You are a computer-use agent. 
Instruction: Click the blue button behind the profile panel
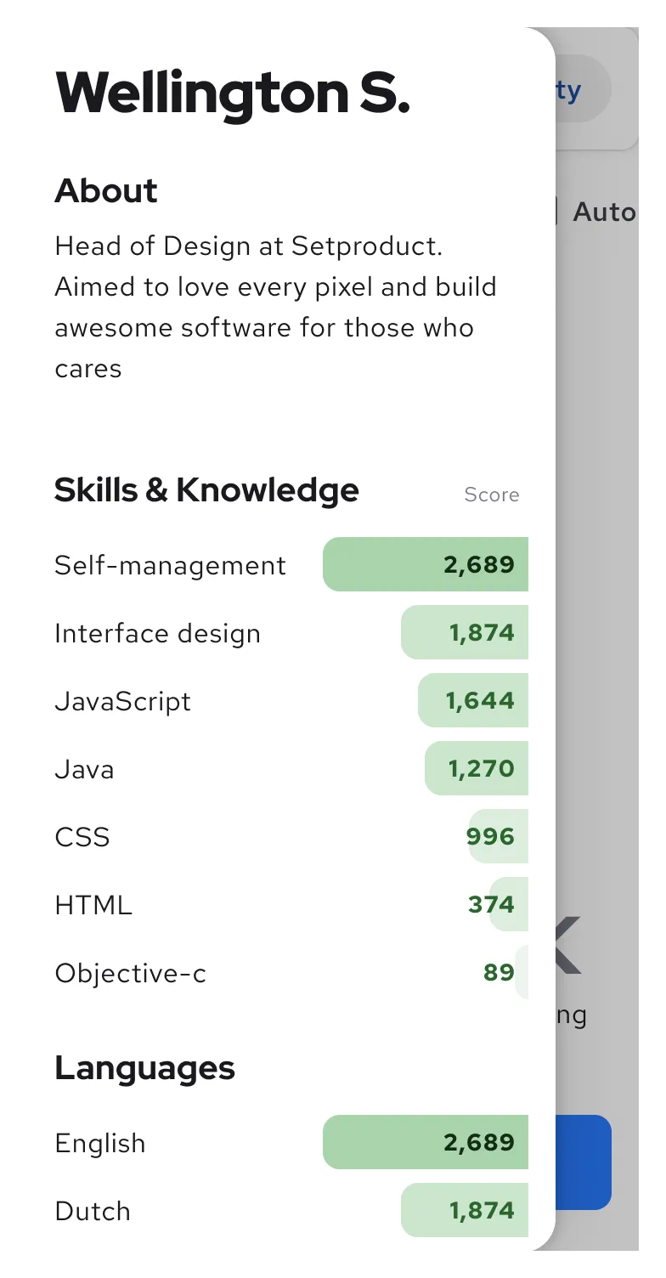pyautogui.click(x=584, y=1162)
